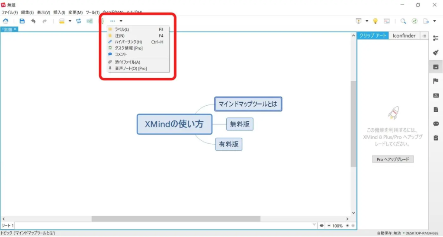Screen dimensions: 443x237
Task: Open the ツール(T) menu
Action: click(93, 13)
